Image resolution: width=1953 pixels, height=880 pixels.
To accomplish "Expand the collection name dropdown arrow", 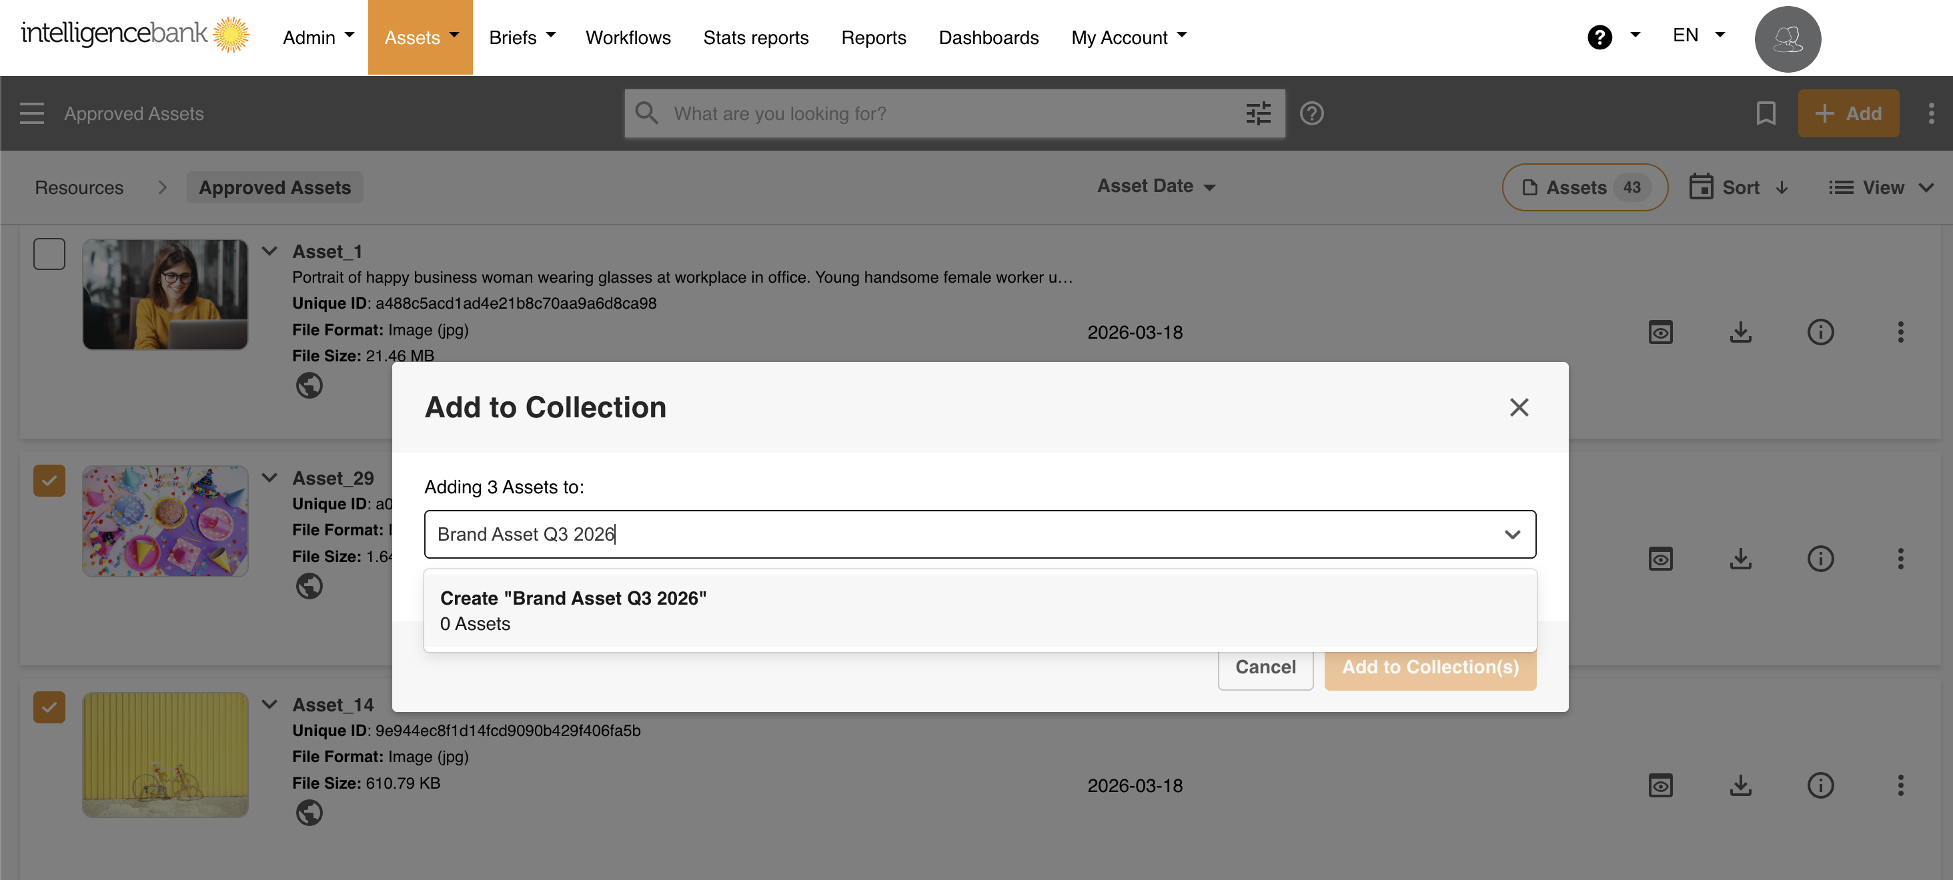I will tap(1511, 535).
